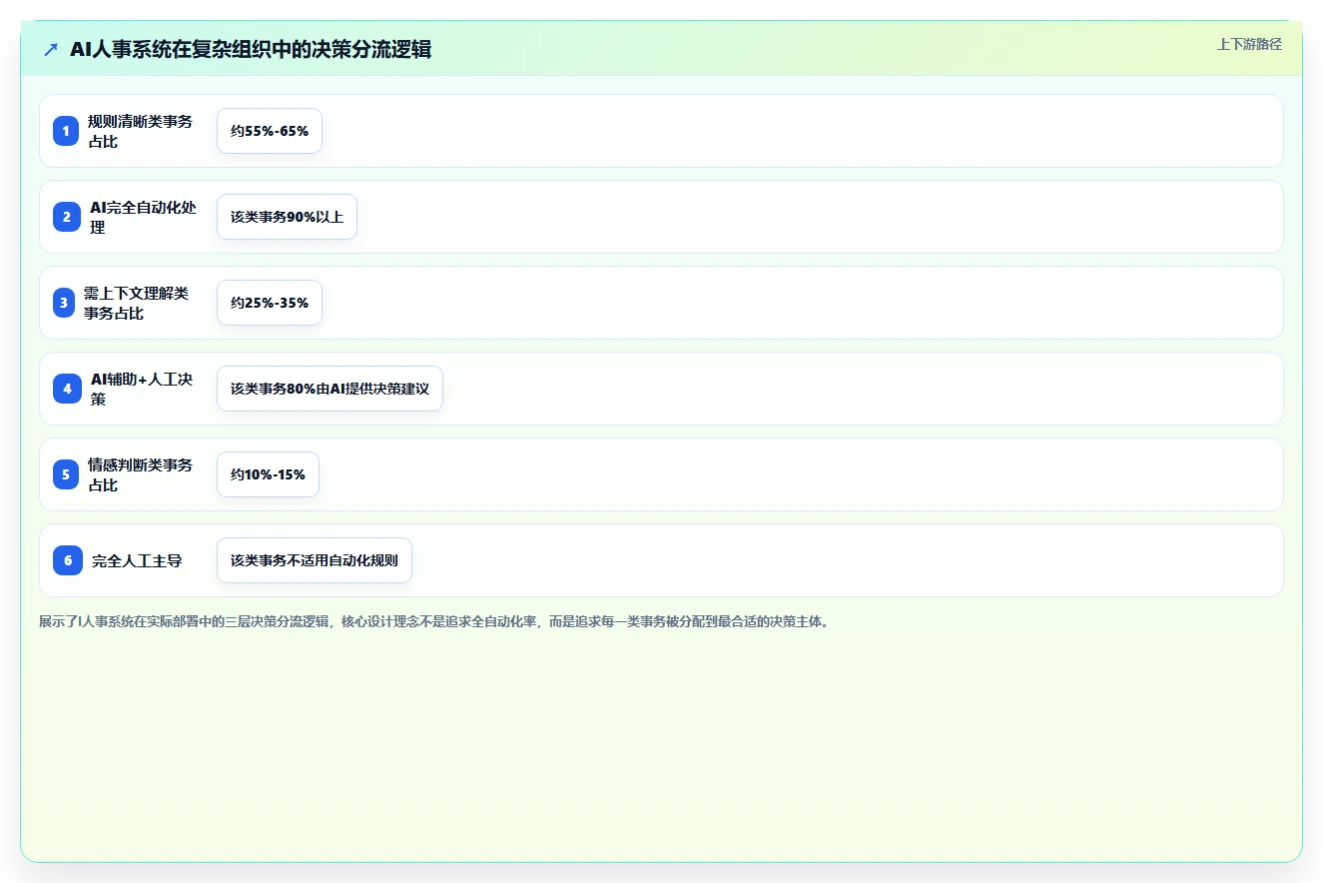Click the 约25%-35% value chip
1323x883 pixels.
click(270, 303)
